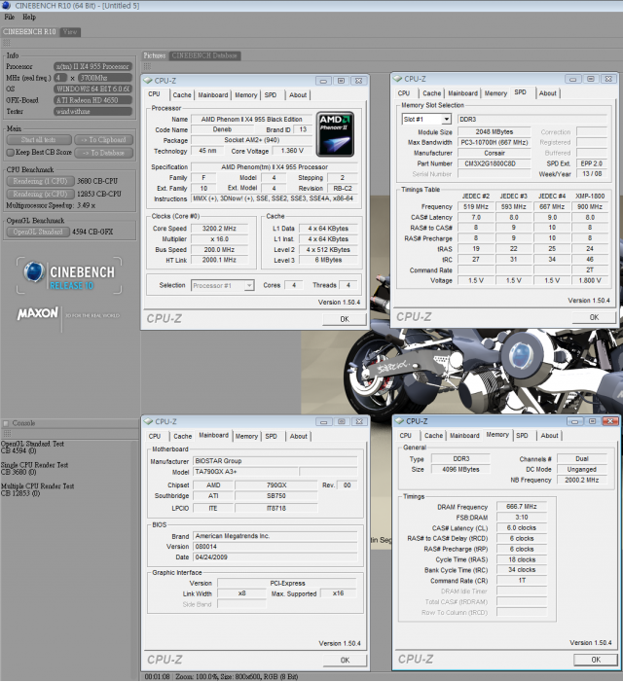
Task: Click the Tester name field
Action: tap(92, 111)
